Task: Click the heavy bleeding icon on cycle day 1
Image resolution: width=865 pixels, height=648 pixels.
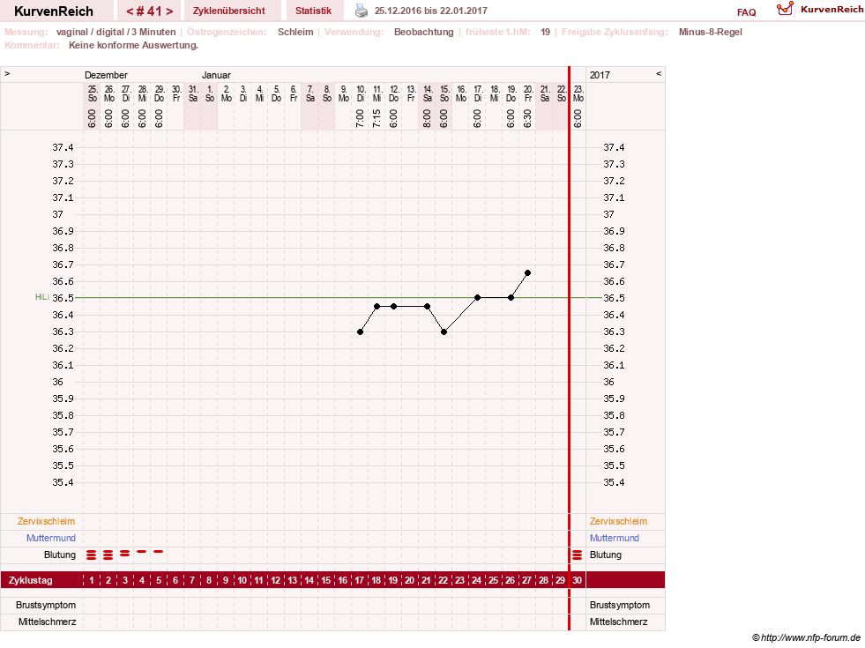Action: click(x=92, y=555)
